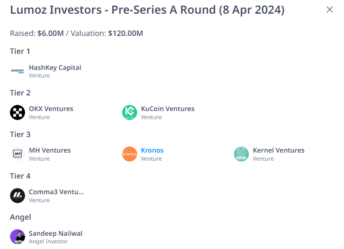Click the Comma3 Ventures black logo
Viewport: 344px width, 249px height.
(x=18, y=196)
